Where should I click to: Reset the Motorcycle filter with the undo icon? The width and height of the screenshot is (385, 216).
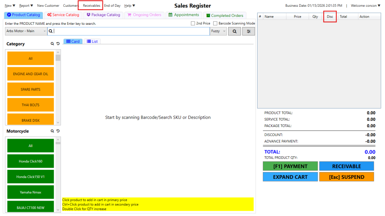[58, 131]
